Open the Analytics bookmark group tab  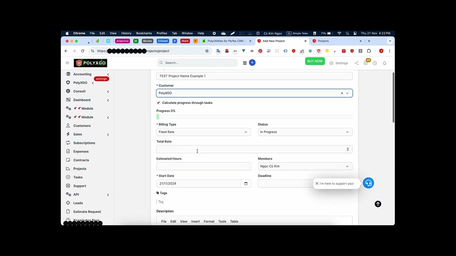(x=122, y=41)
